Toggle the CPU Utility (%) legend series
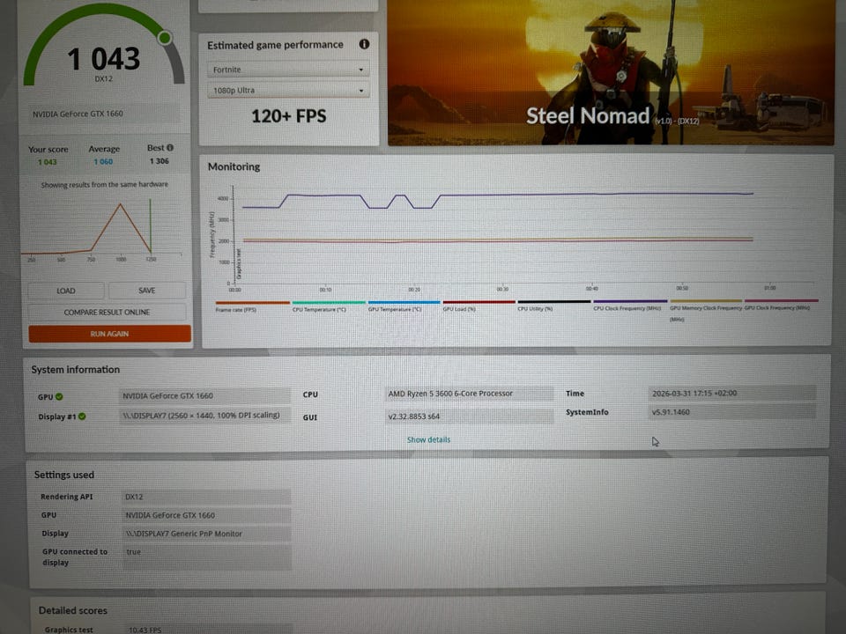Image resolution: width=846 pixels, height=634 pixels. [x=554, y=306]
